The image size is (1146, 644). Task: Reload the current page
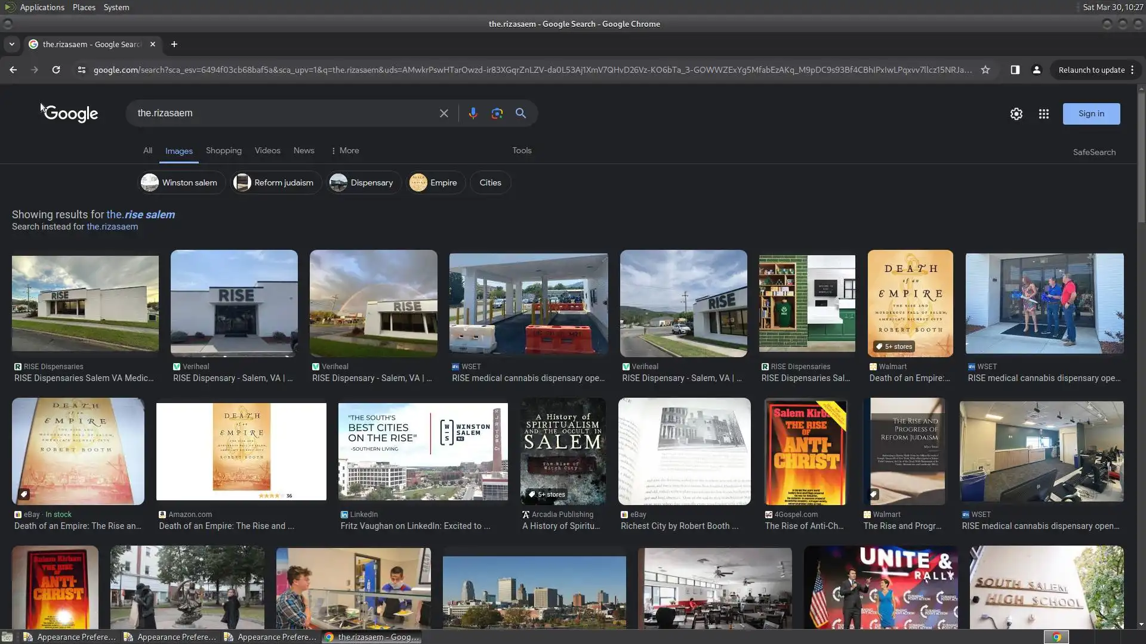56,70
